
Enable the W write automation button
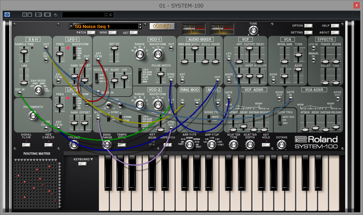30,15
